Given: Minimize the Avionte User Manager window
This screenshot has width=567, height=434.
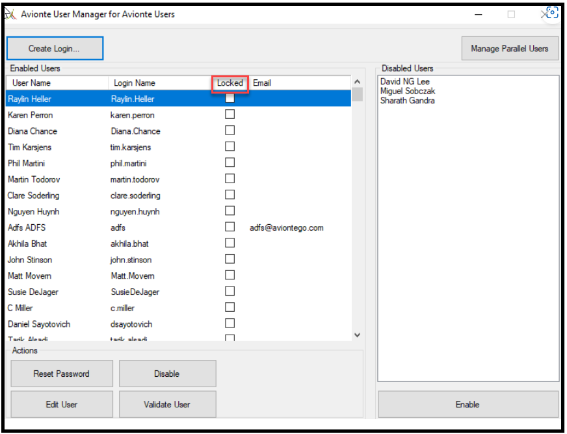Looking at the screenshot, I should pos(478,14).
